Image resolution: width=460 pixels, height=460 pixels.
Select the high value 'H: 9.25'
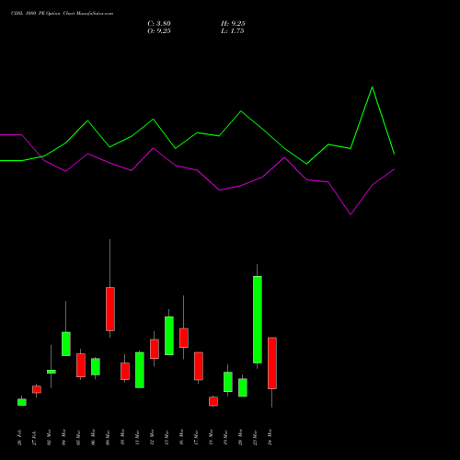233,24
